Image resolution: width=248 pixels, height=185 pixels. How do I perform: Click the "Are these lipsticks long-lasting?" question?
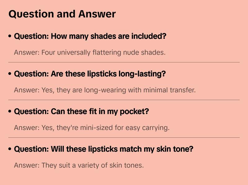click(x=90, y=74)
